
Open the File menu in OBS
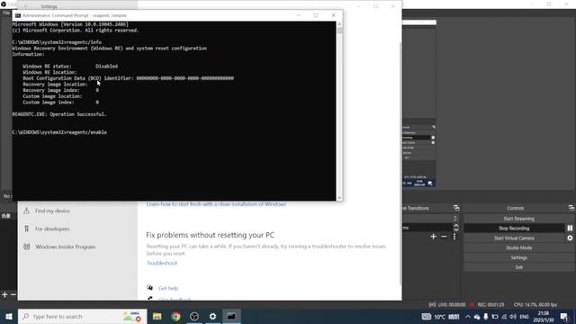tap(6, 13)
